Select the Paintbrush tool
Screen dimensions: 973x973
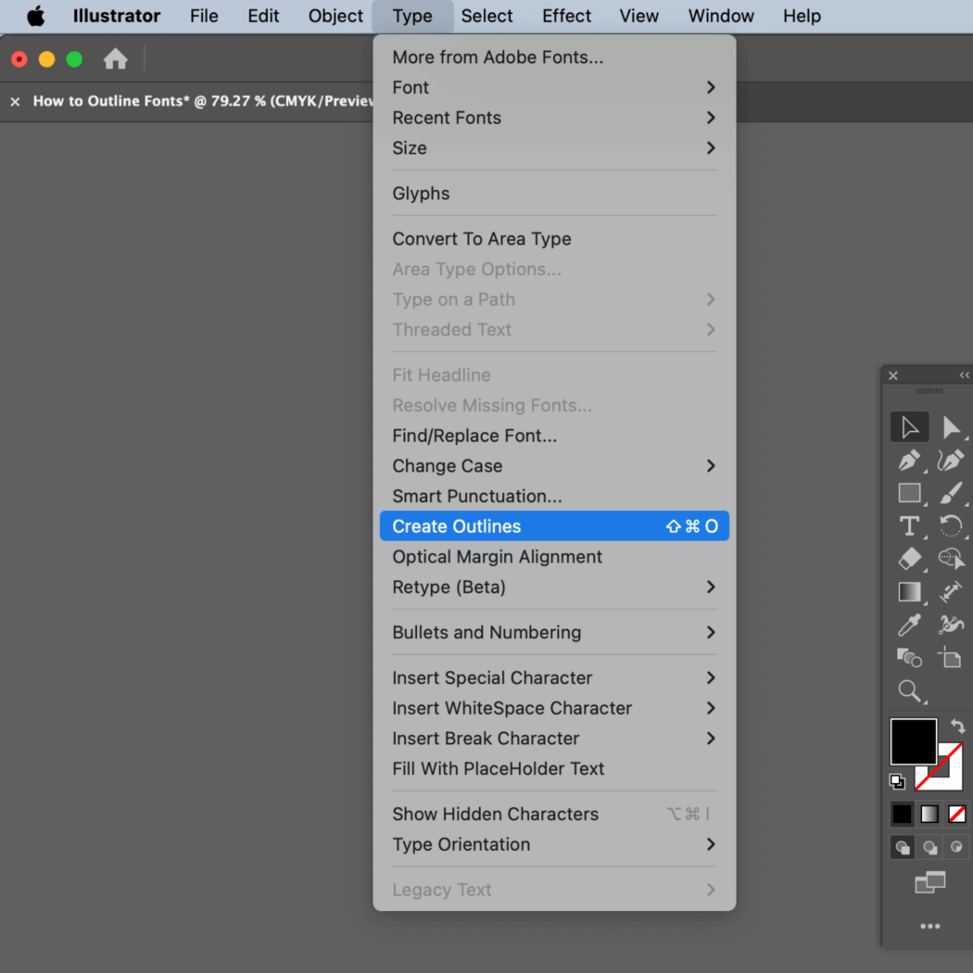click(951, 493)
